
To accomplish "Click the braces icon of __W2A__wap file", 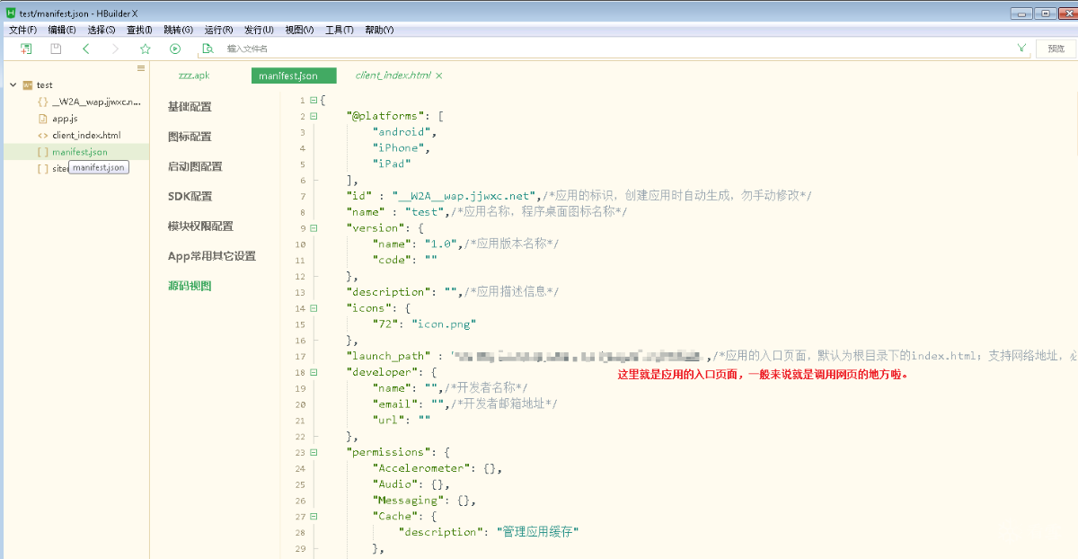I will point(42,102).
